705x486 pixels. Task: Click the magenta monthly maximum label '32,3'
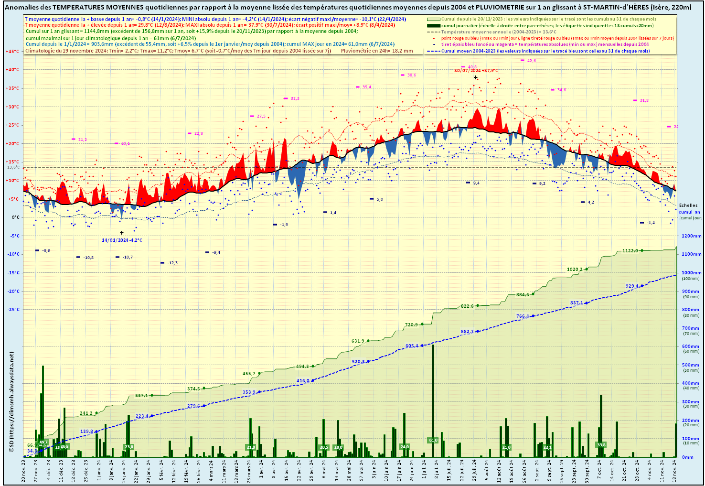click(x=295, y=98)
